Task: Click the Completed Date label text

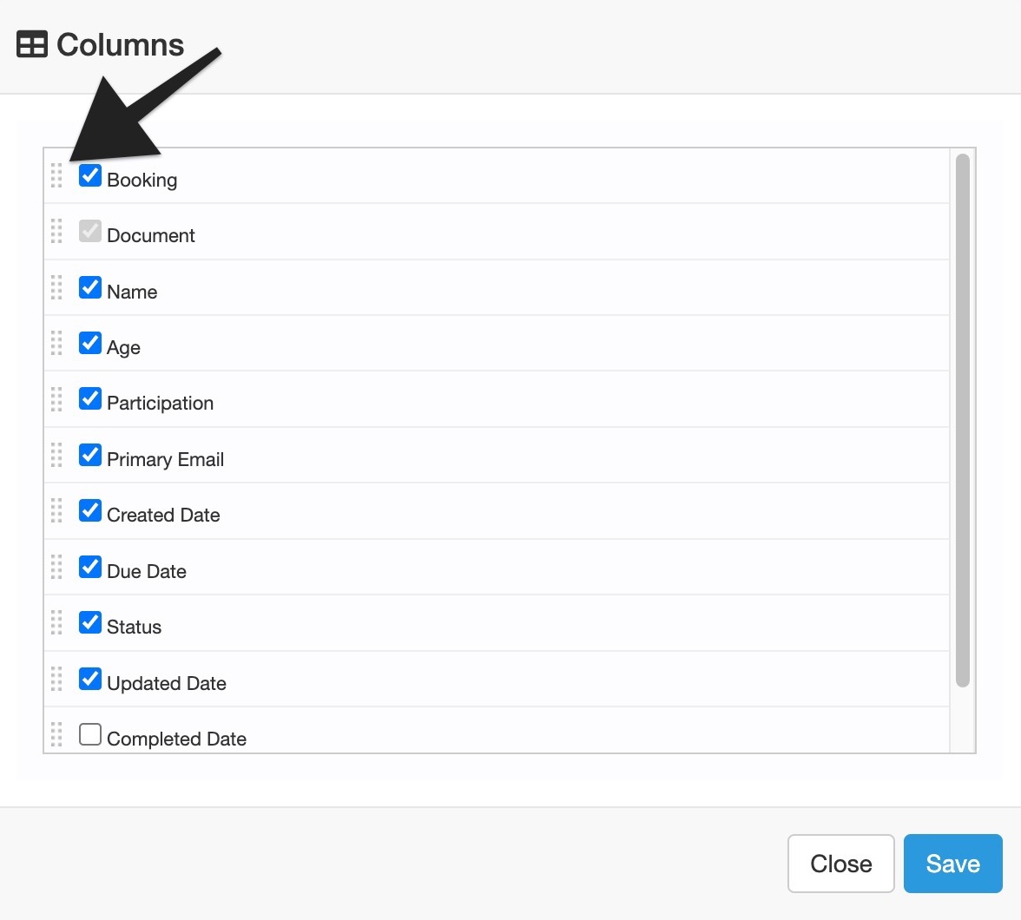Action: click(176, 739)
